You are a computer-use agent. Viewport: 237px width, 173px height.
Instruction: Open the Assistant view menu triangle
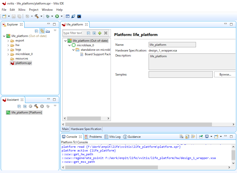pos(55,106)
